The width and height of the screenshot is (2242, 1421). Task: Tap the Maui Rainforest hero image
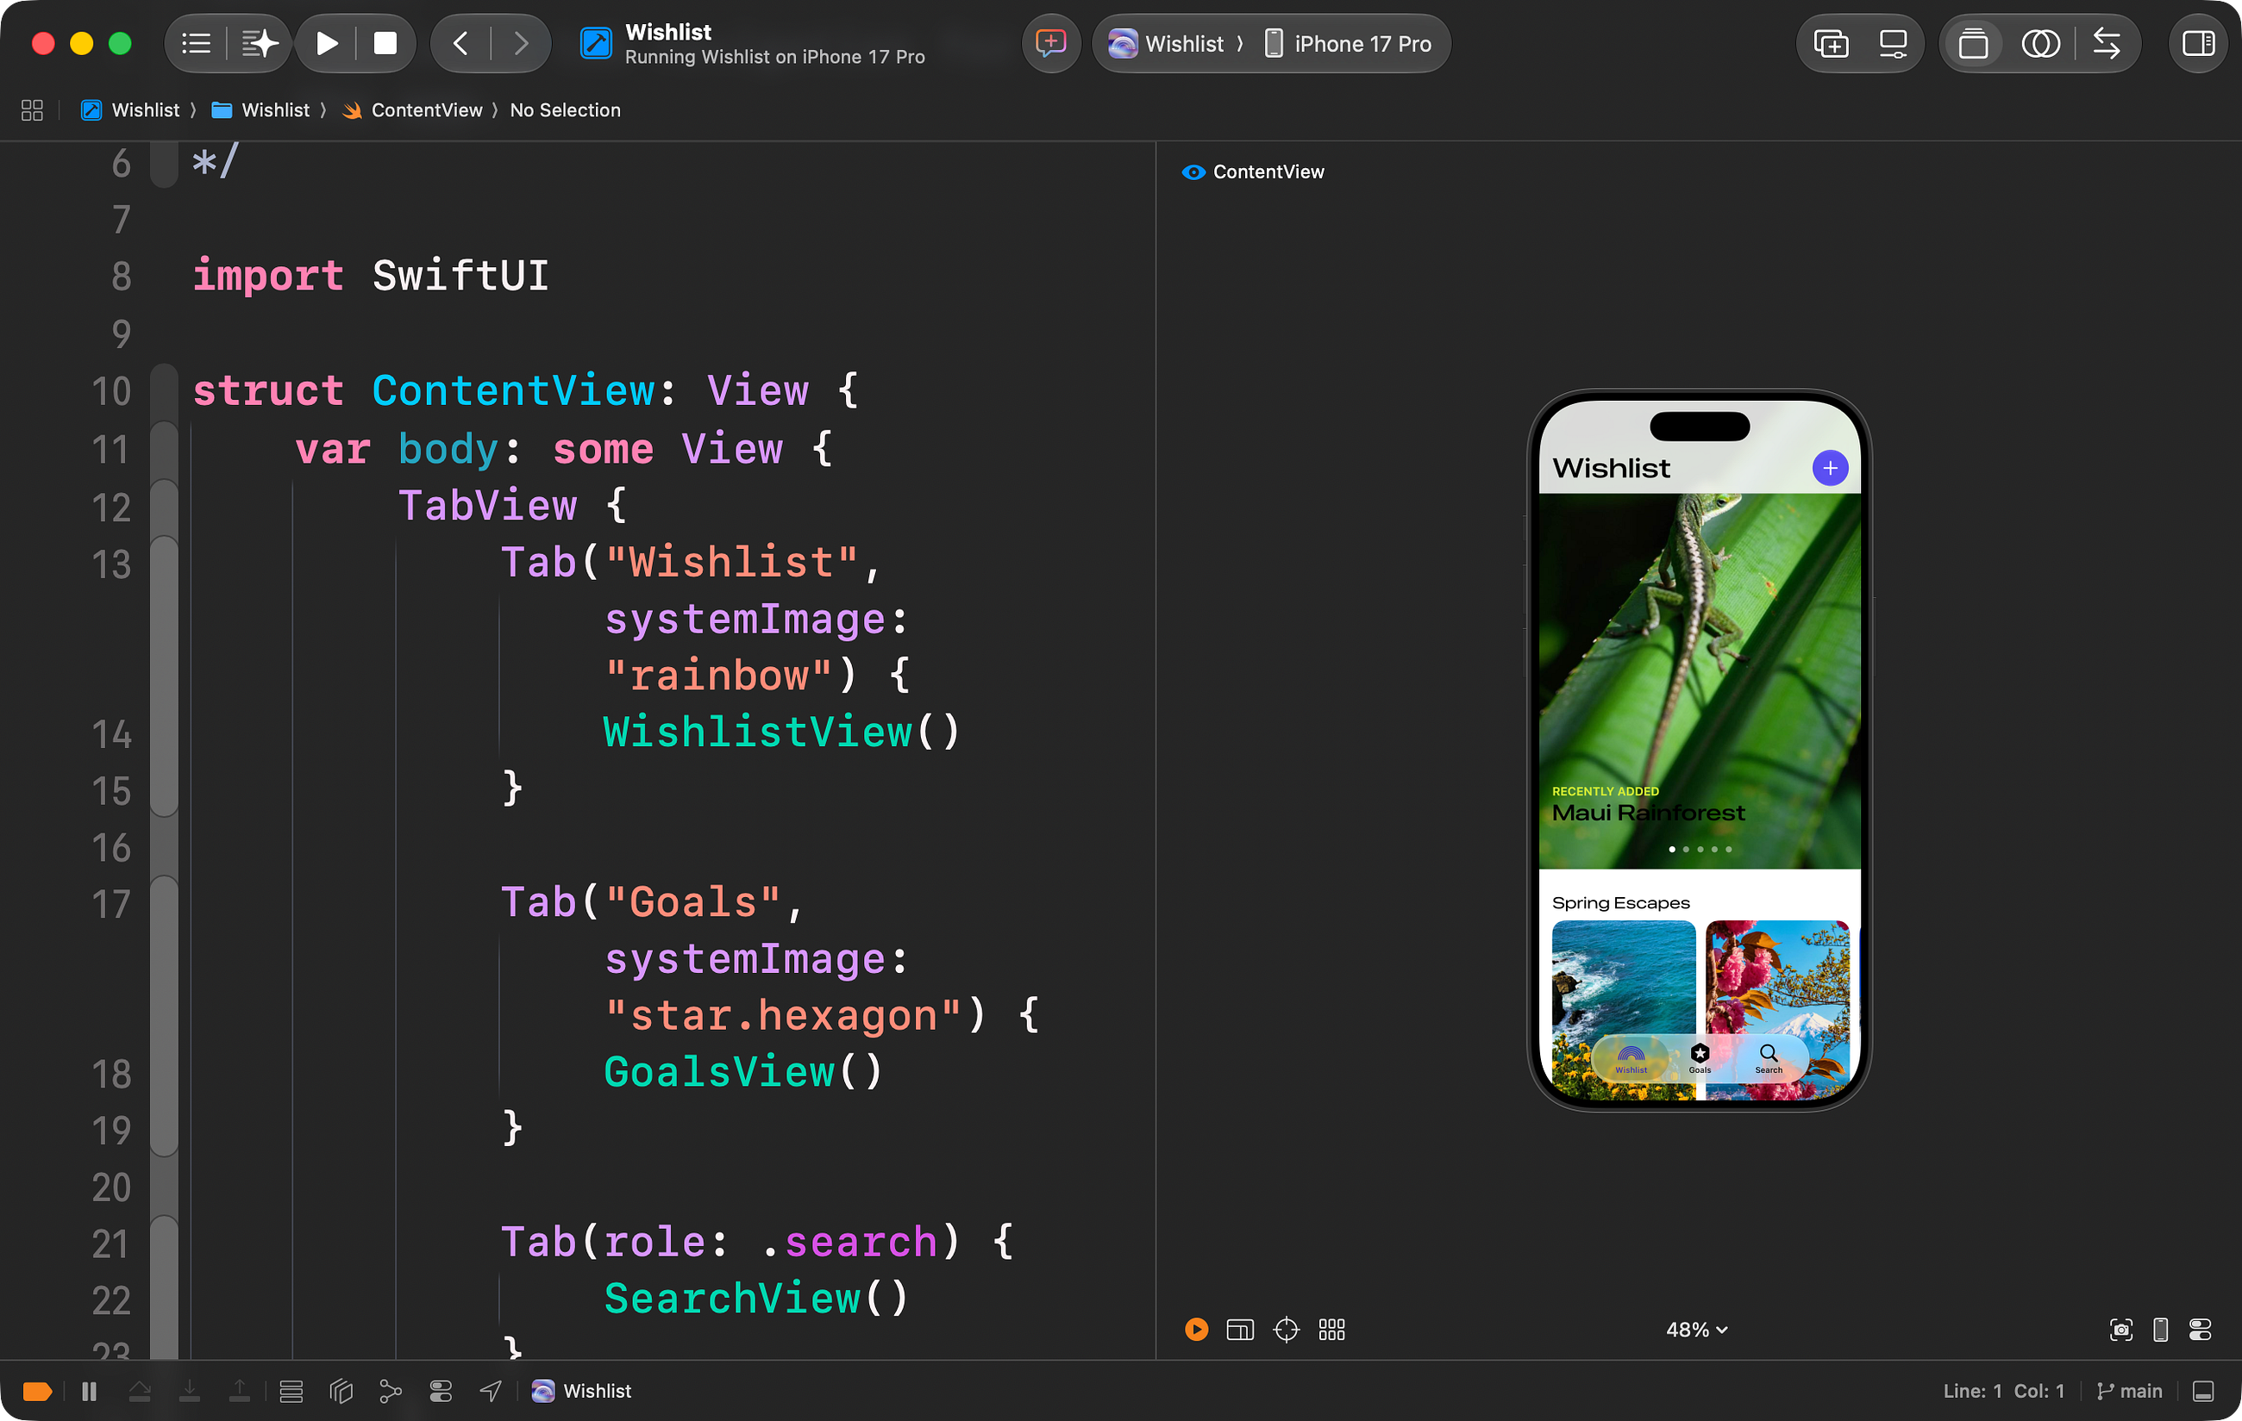[1700, 680]
